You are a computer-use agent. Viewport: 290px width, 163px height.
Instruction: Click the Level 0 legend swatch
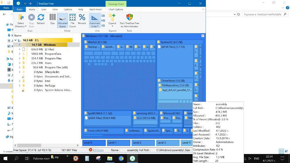click(x=94, y=143)
